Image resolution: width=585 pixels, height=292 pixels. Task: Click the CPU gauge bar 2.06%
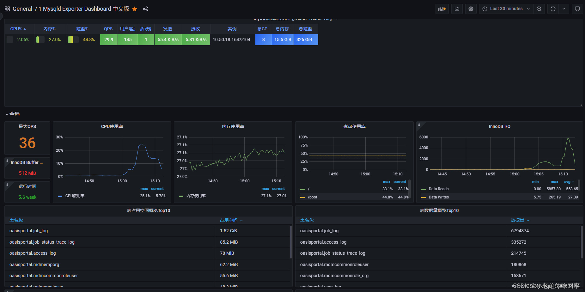click(x=10, y=40)
